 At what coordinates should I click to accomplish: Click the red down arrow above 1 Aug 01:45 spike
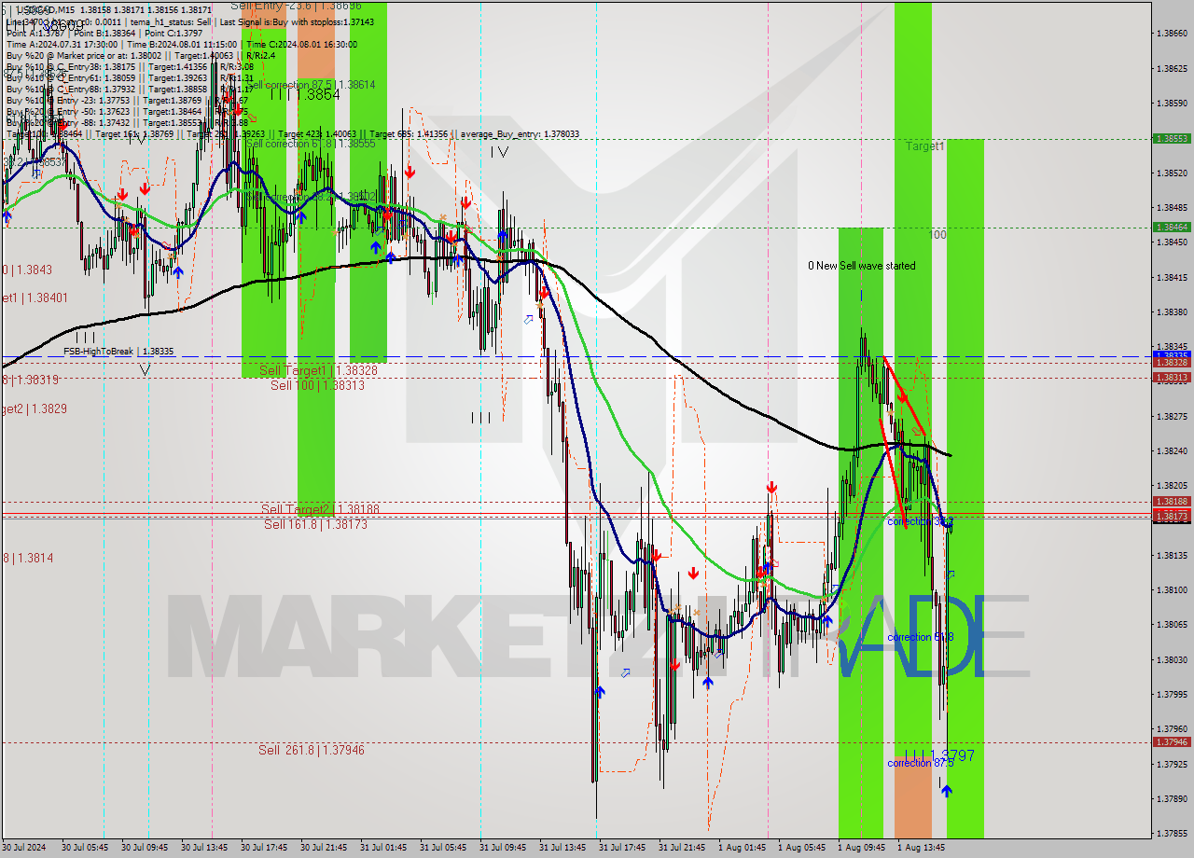click(772, 488)
